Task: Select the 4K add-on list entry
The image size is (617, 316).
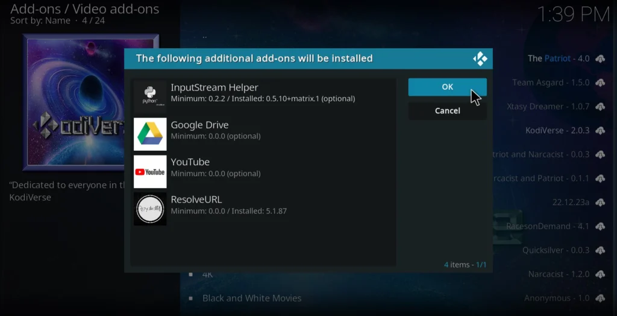Action: 208,274
